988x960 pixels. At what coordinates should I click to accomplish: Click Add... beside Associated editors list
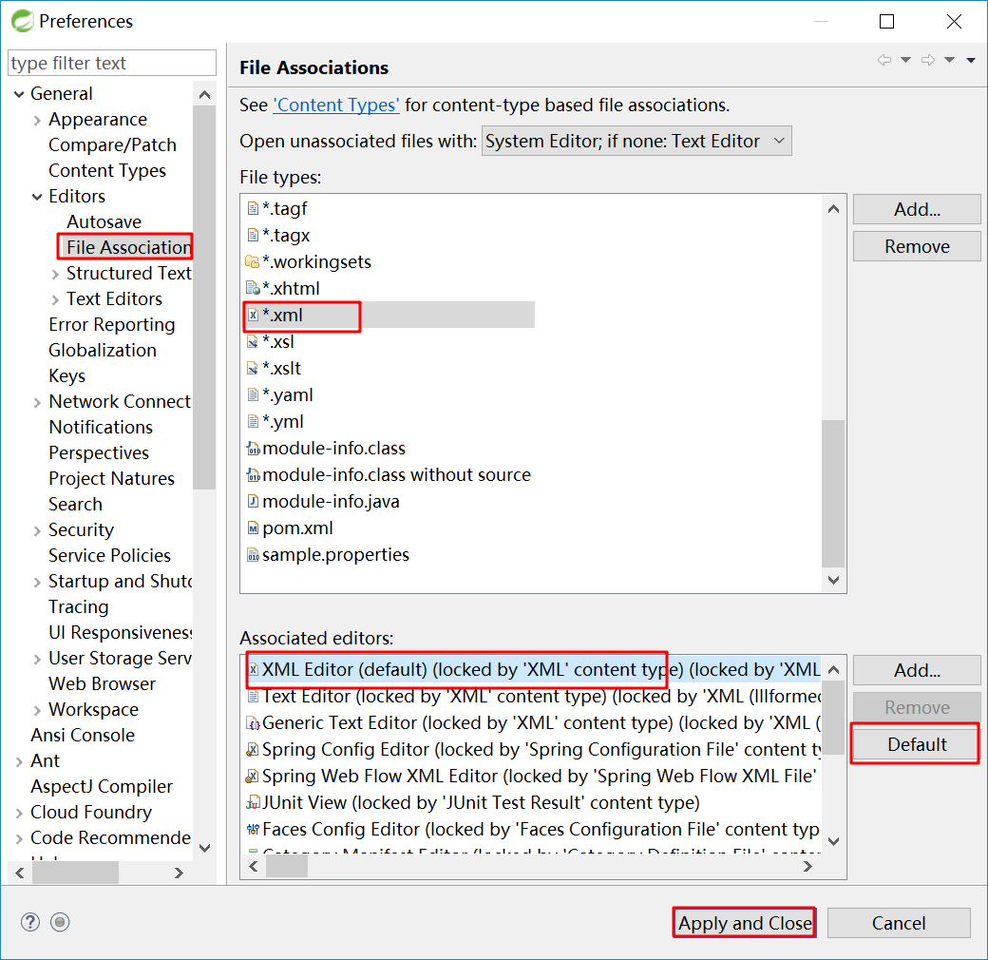(917, 670)
